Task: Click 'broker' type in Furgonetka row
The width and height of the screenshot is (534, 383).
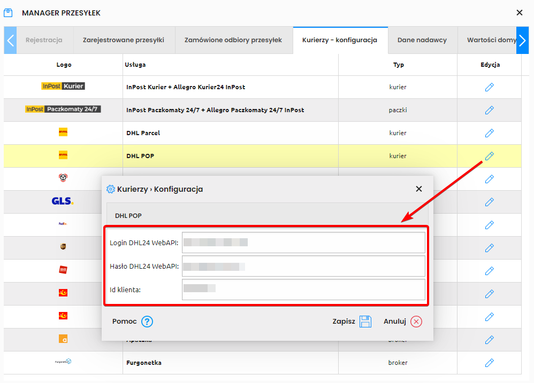Action: [398, 363]
